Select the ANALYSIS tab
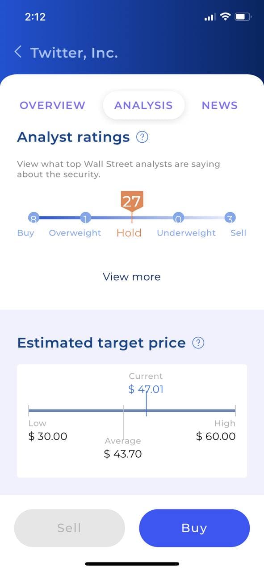264x571 pixels. click(x=143, y=105)
